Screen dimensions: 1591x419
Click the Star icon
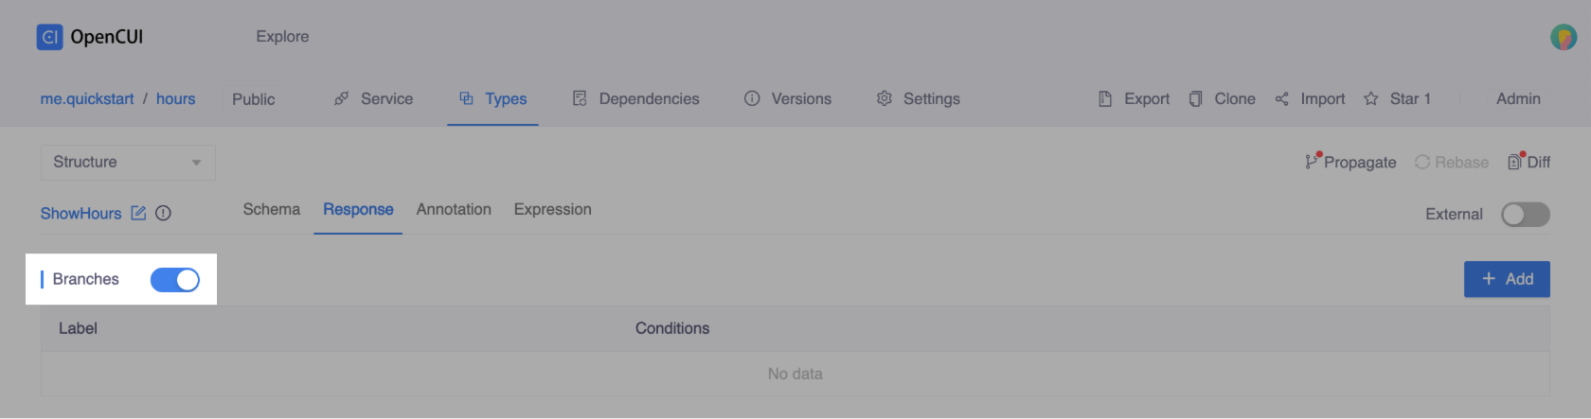[x=1370, y=98]
